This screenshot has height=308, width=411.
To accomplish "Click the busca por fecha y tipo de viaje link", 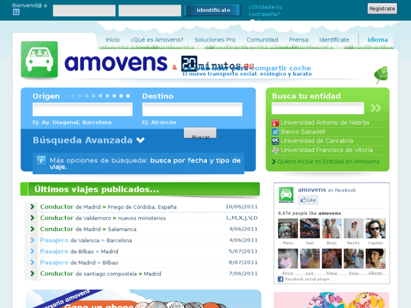I will 145,163.
